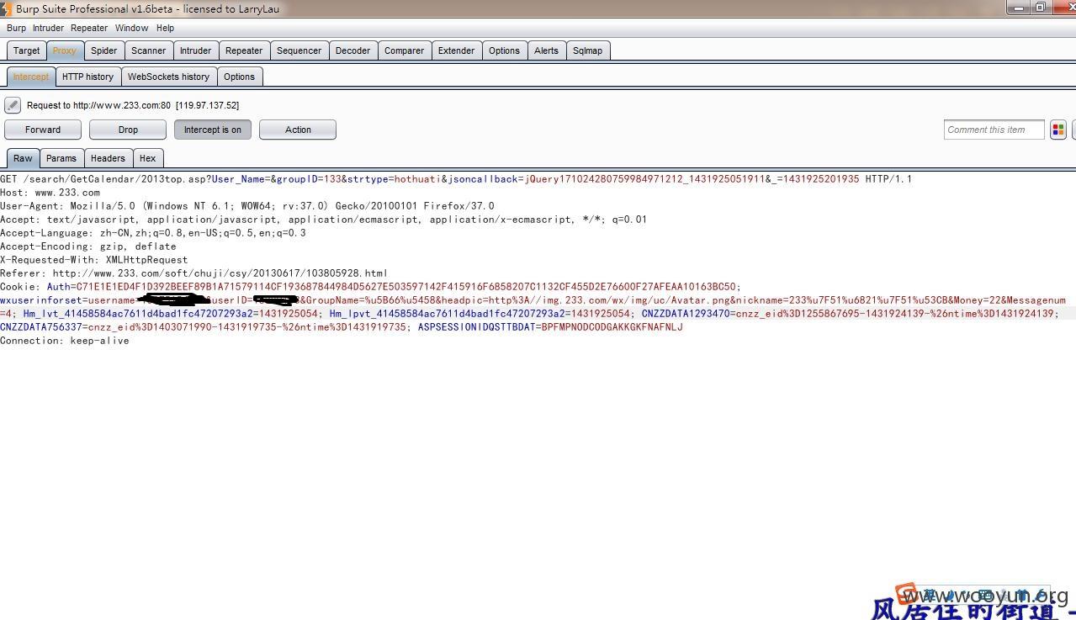Click the User-Agent header line
This screenshot has height=620, width=1076.
point(247,206)
